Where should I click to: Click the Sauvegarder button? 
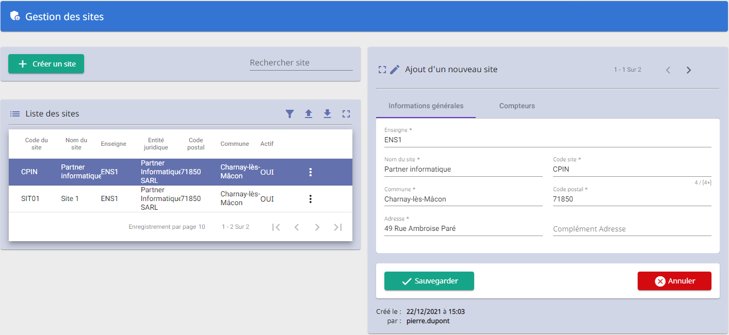click(x=429, y=281)
